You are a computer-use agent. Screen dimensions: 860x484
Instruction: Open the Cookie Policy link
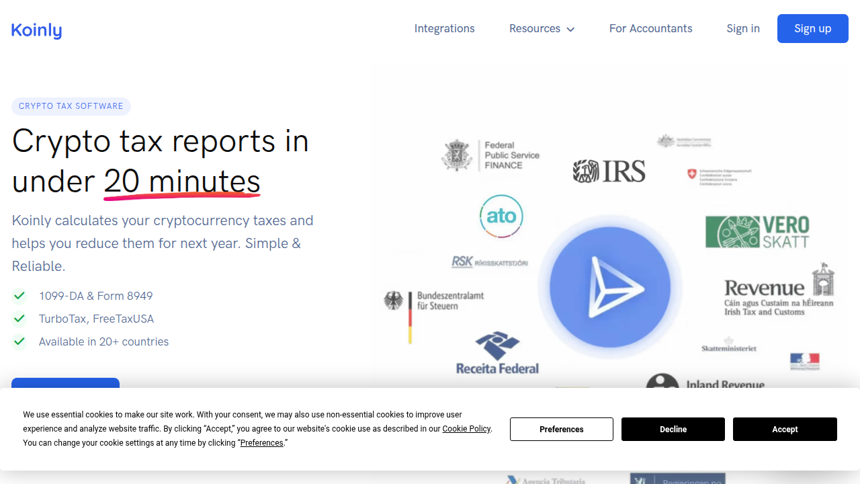[466, 429]
